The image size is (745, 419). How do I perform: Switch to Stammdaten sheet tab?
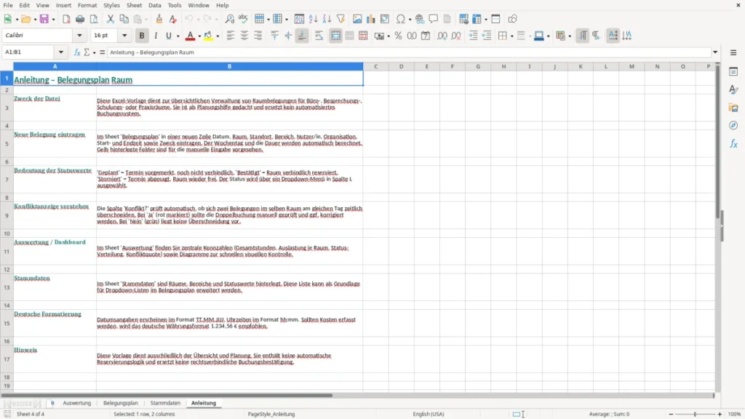tap(165, 403)
